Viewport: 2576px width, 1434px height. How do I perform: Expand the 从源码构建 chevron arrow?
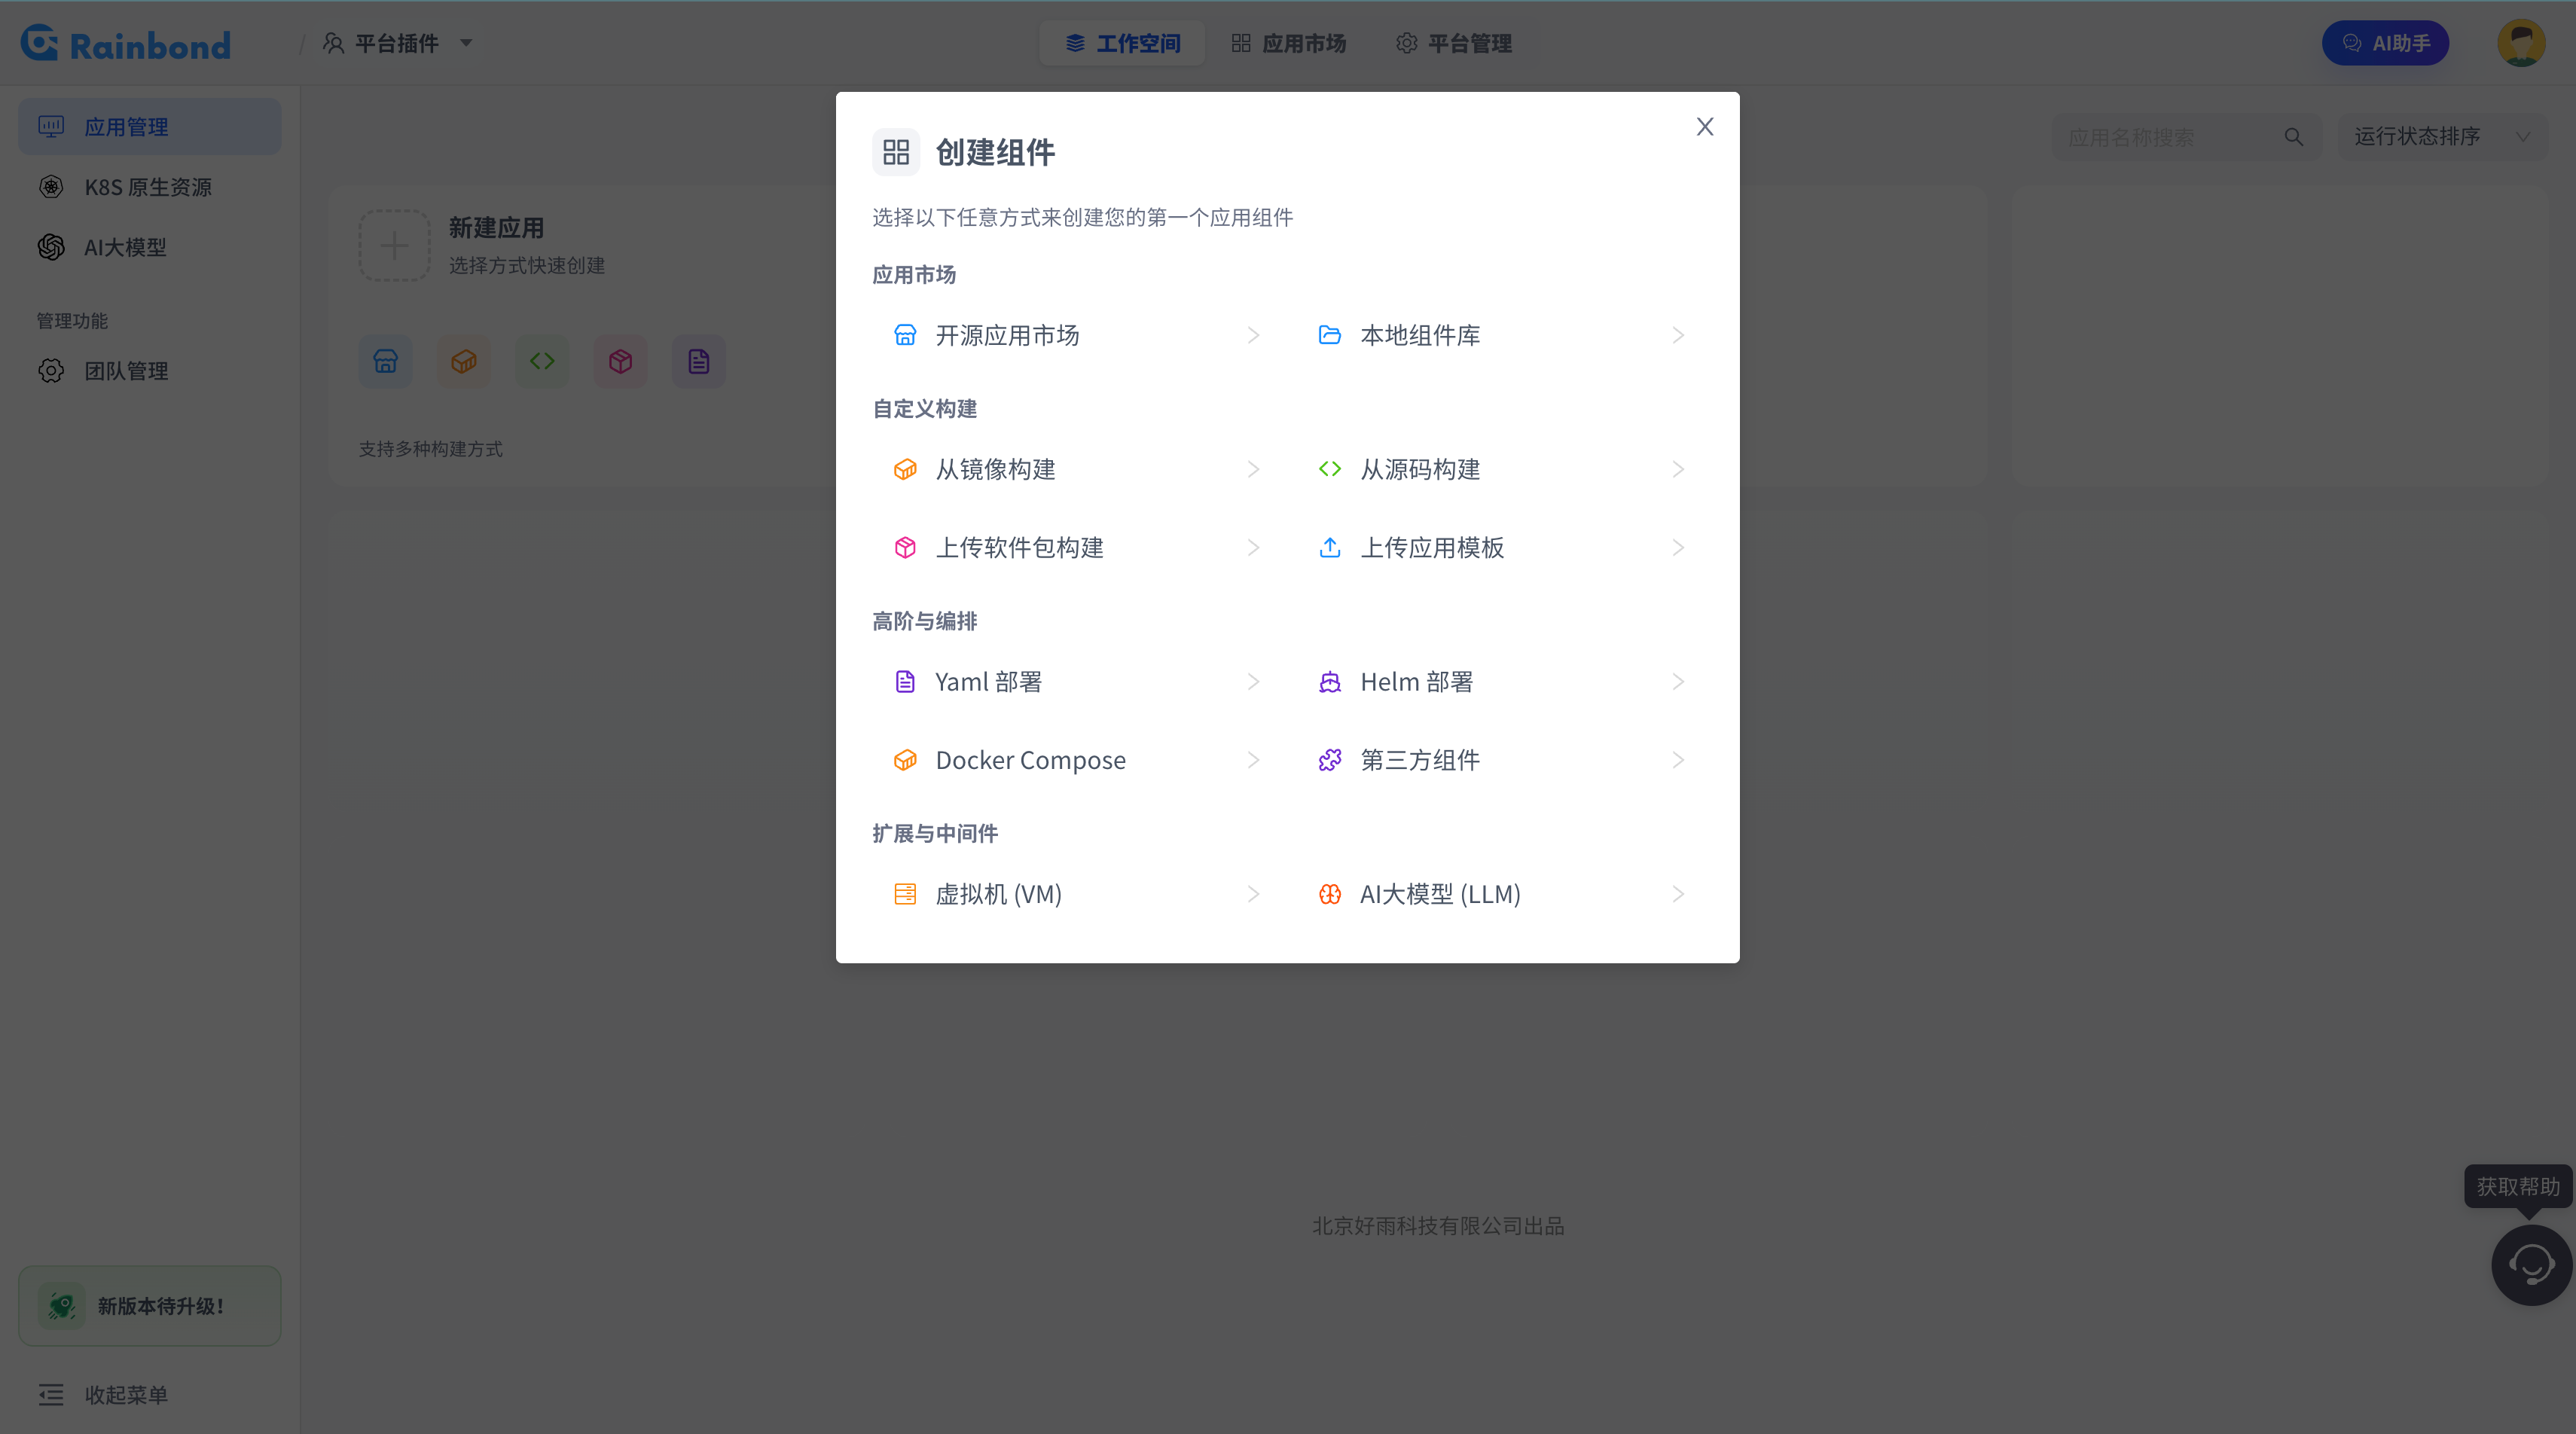1678,469
